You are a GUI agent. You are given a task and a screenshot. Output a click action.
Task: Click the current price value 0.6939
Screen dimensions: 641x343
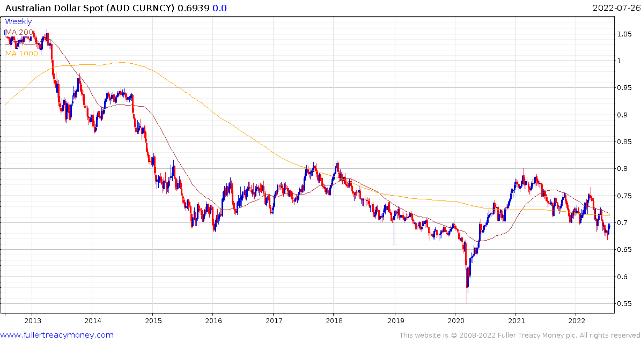[194, 8]
